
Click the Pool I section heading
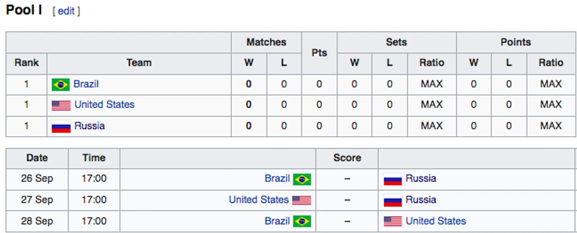24,10
